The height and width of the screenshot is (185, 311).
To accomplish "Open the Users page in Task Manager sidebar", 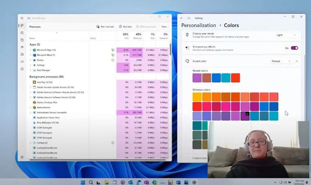I will (22, 55).
